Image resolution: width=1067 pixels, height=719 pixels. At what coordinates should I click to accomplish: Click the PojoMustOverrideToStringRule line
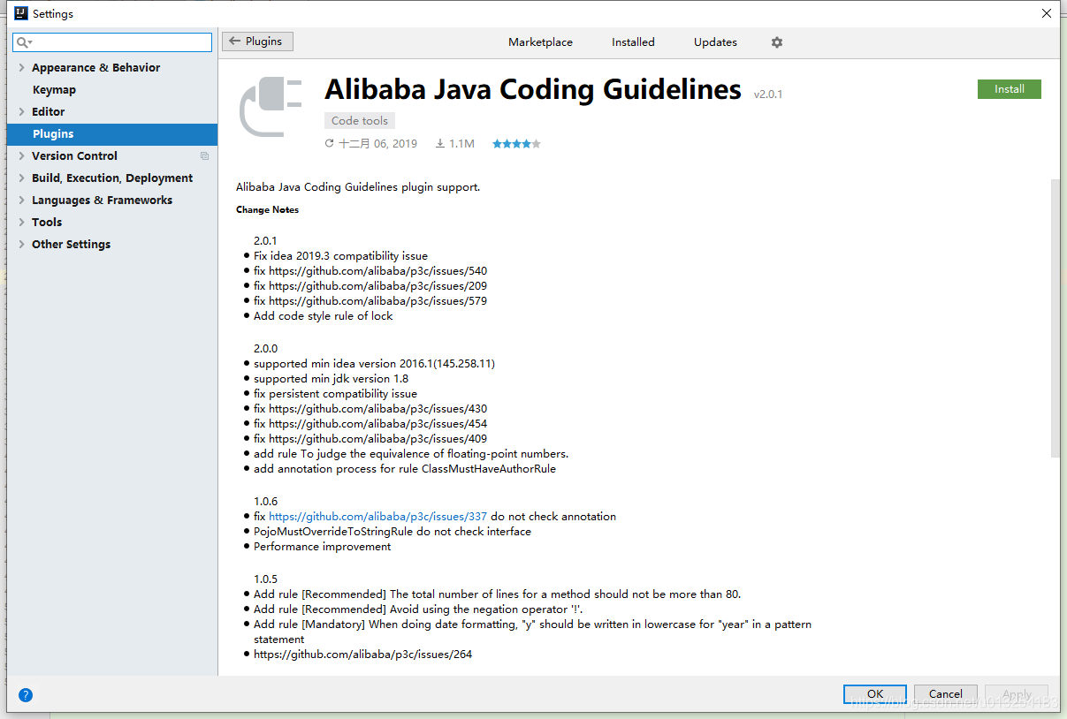click(x=393, y=532)
